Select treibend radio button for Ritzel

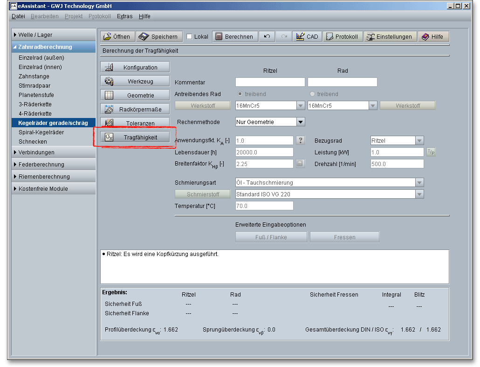click(x=240, y=94)
